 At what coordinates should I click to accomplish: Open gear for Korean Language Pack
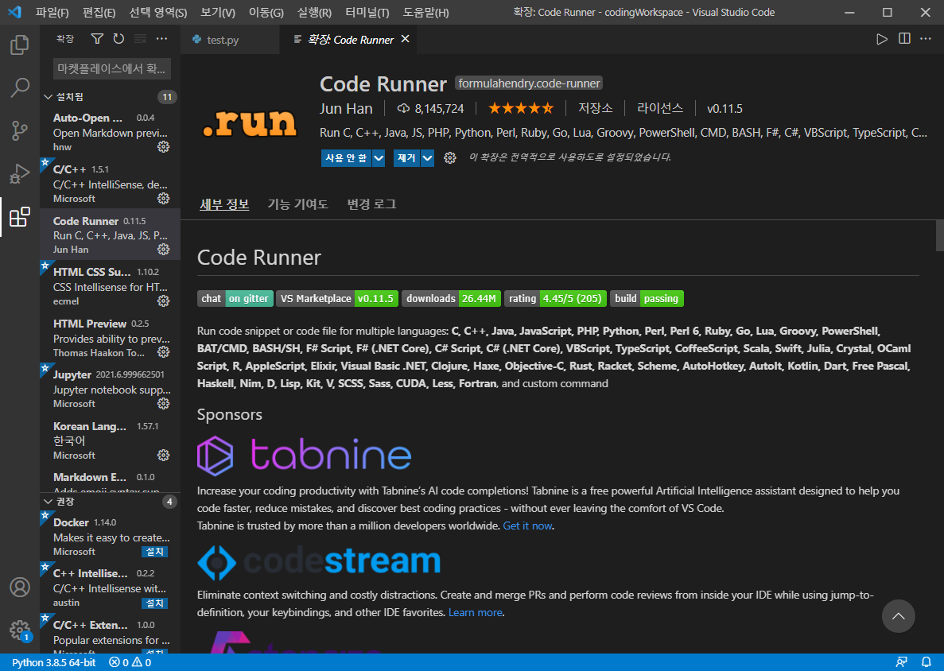[x=163, y=456]
